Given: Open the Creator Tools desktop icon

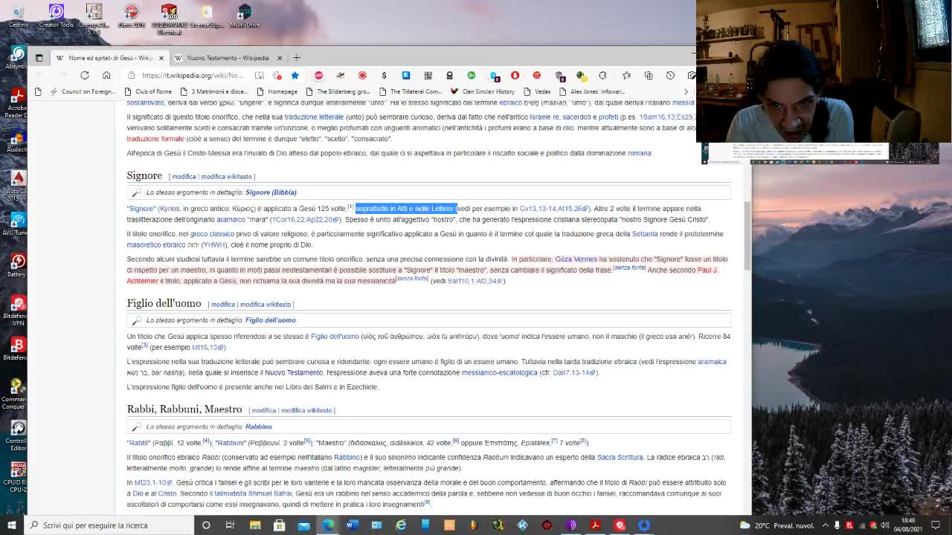Looking at the screenshot, I should 57,16.
